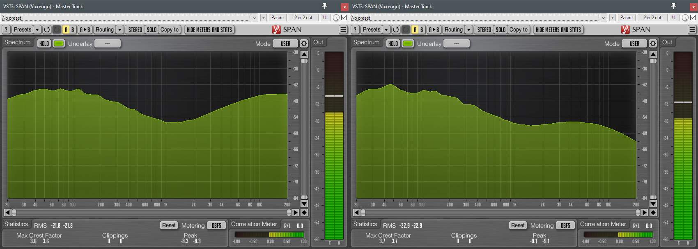Expand the Routing dropdown arrow in right SPAN
698x249 pixels.
[469, 29]
